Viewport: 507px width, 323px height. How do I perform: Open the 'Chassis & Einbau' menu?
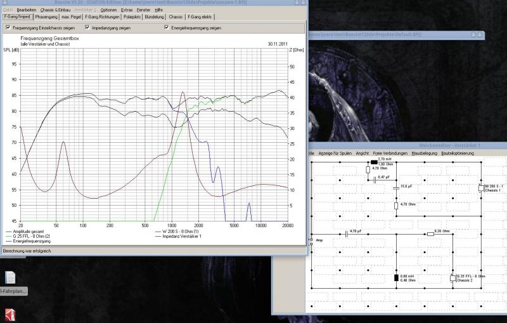click(56, 10)
